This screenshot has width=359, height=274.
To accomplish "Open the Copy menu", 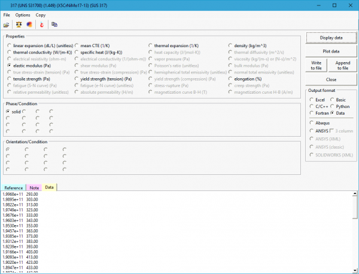I will click(41, 15).
